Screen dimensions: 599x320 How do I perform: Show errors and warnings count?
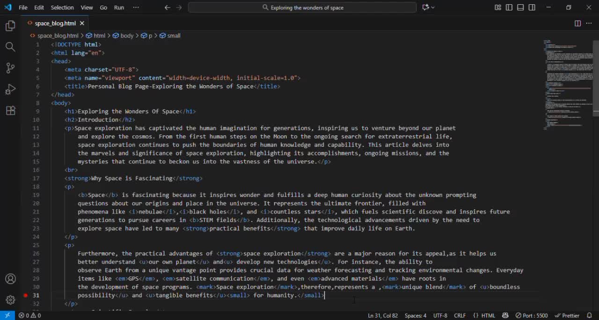29,315
